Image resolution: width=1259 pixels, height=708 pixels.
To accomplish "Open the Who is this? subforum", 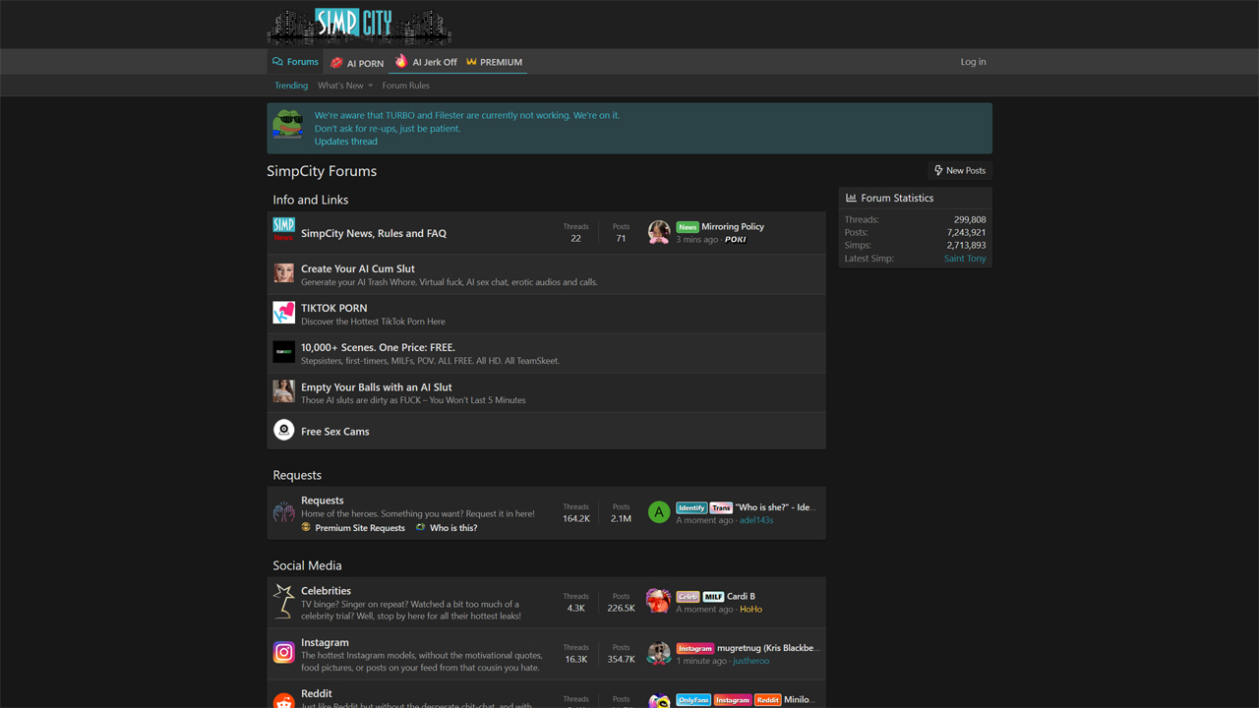I will click(453, 528).
